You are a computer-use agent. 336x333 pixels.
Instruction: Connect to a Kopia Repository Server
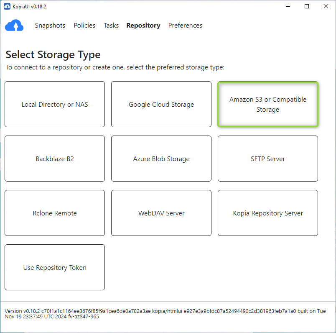268,213
